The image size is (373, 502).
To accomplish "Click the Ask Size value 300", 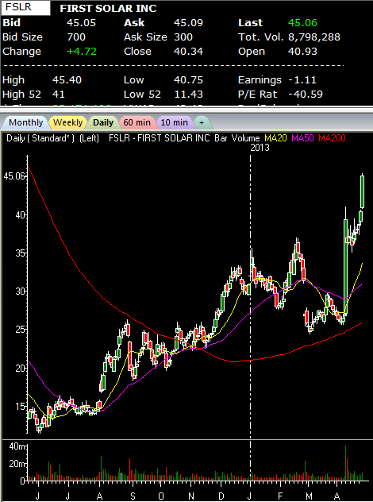I will [183, 37].
